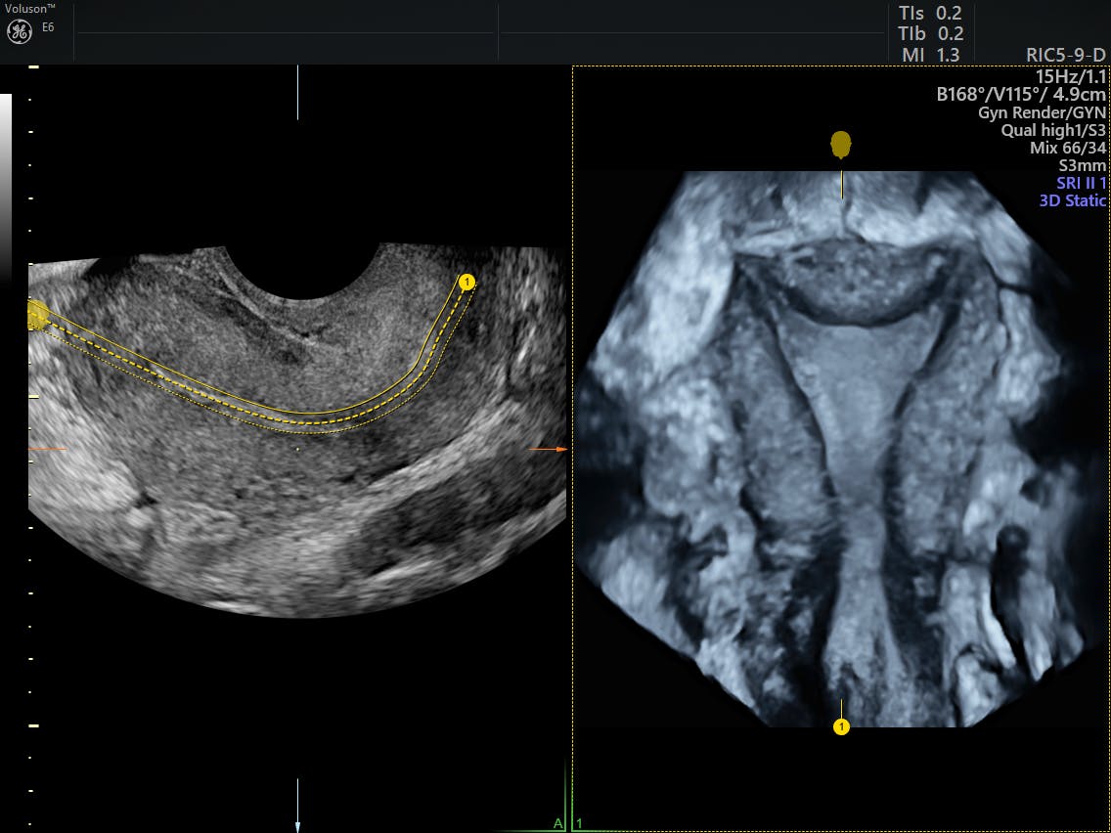Click the 3D rendered uterus image
This screenshot has width=1111, height=833.
click(x=841, y=440)
